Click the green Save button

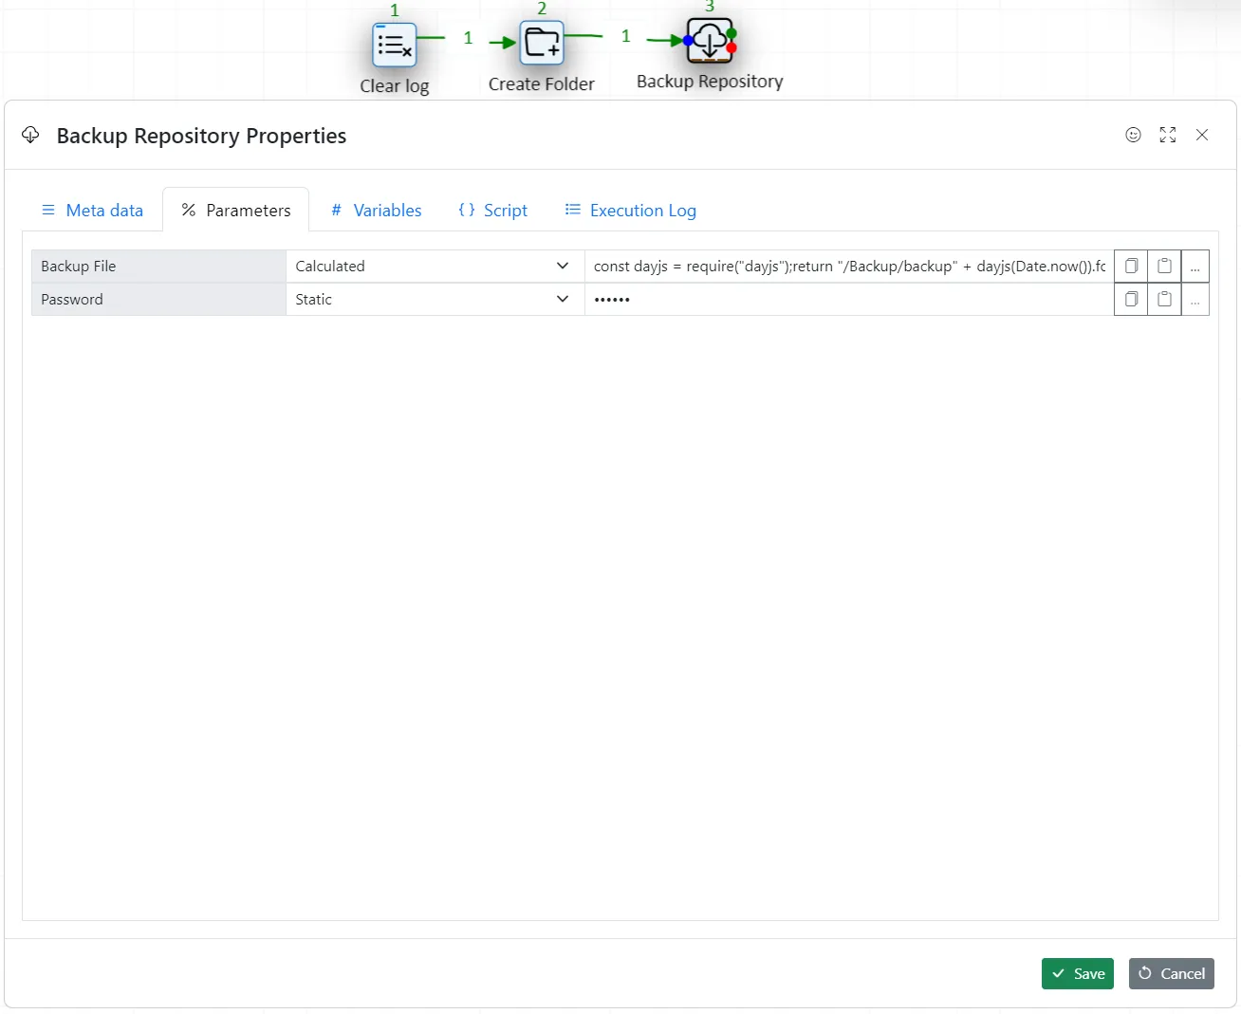[x=1077, y=973]
